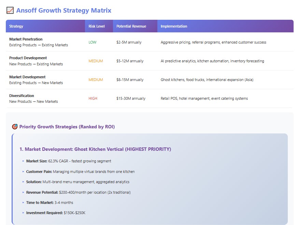Viewport: 297px width, 225px height.
Task: Click the bullet arrow before Investment Required
Action: point(23,213)
